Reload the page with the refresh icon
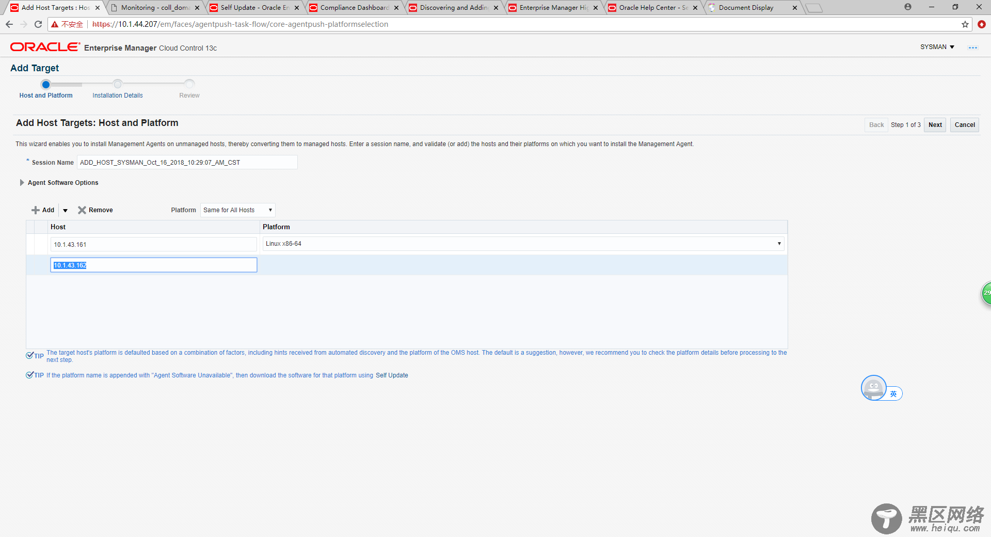This screenshot has height=537, width=991. (x=38, y=24)
